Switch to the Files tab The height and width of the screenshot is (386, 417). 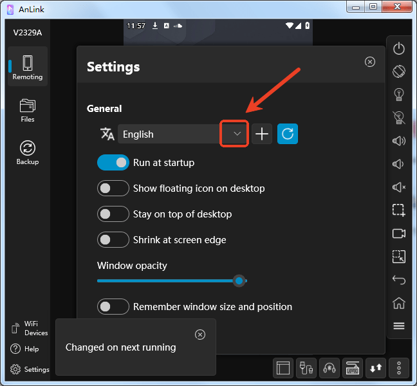tap(27, 110)
